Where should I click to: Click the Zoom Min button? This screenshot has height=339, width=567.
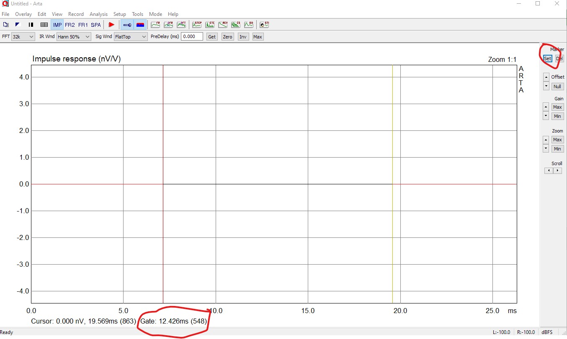[x=557, y=149]
